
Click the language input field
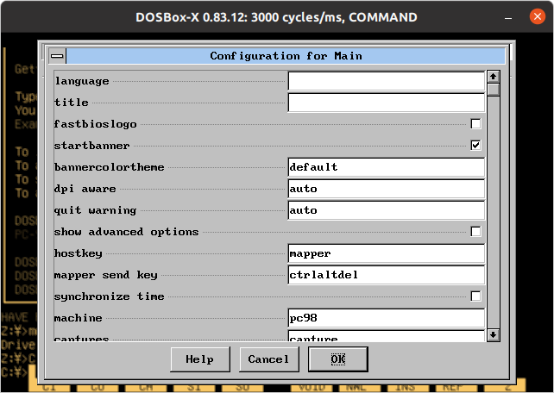[387, 81]
